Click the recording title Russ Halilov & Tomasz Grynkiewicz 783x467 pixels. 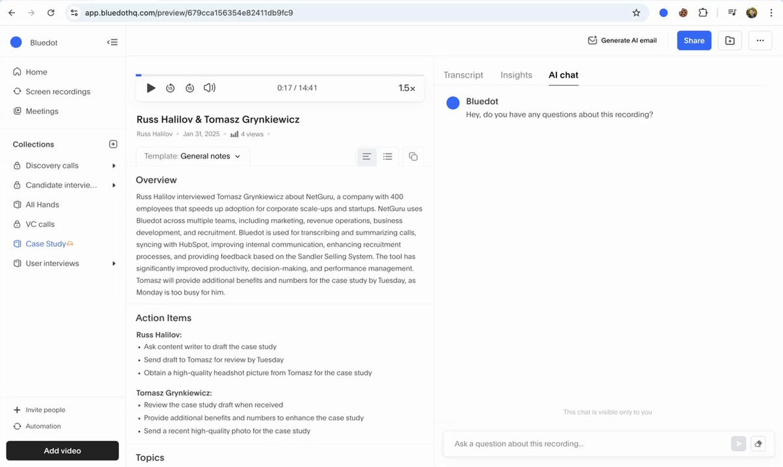point(217,119)
